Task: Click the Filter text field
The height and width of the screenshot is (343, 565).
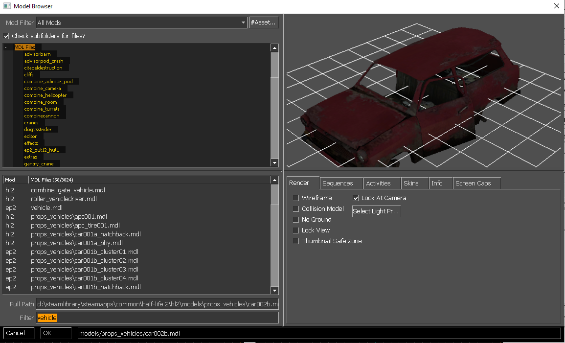Action: (158, 318)
